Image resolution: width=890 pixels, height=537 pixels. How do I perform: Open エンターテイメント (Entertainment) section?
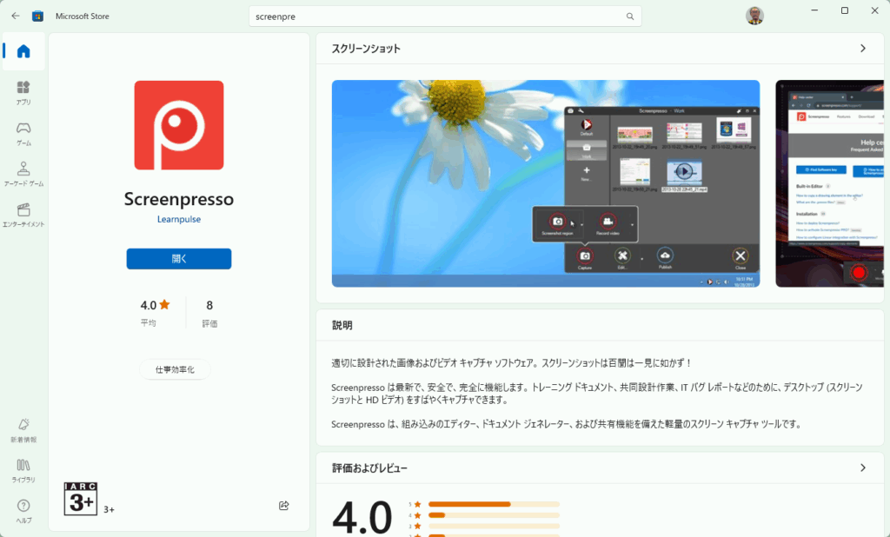23,215
